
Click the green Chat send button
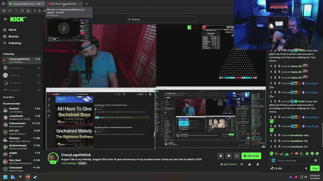point(315,168)
